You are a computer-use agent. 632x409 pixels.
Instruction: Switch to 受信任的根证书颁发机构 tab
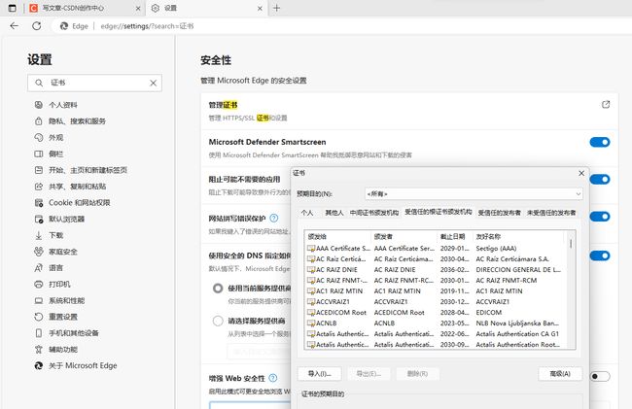[439, 212]
